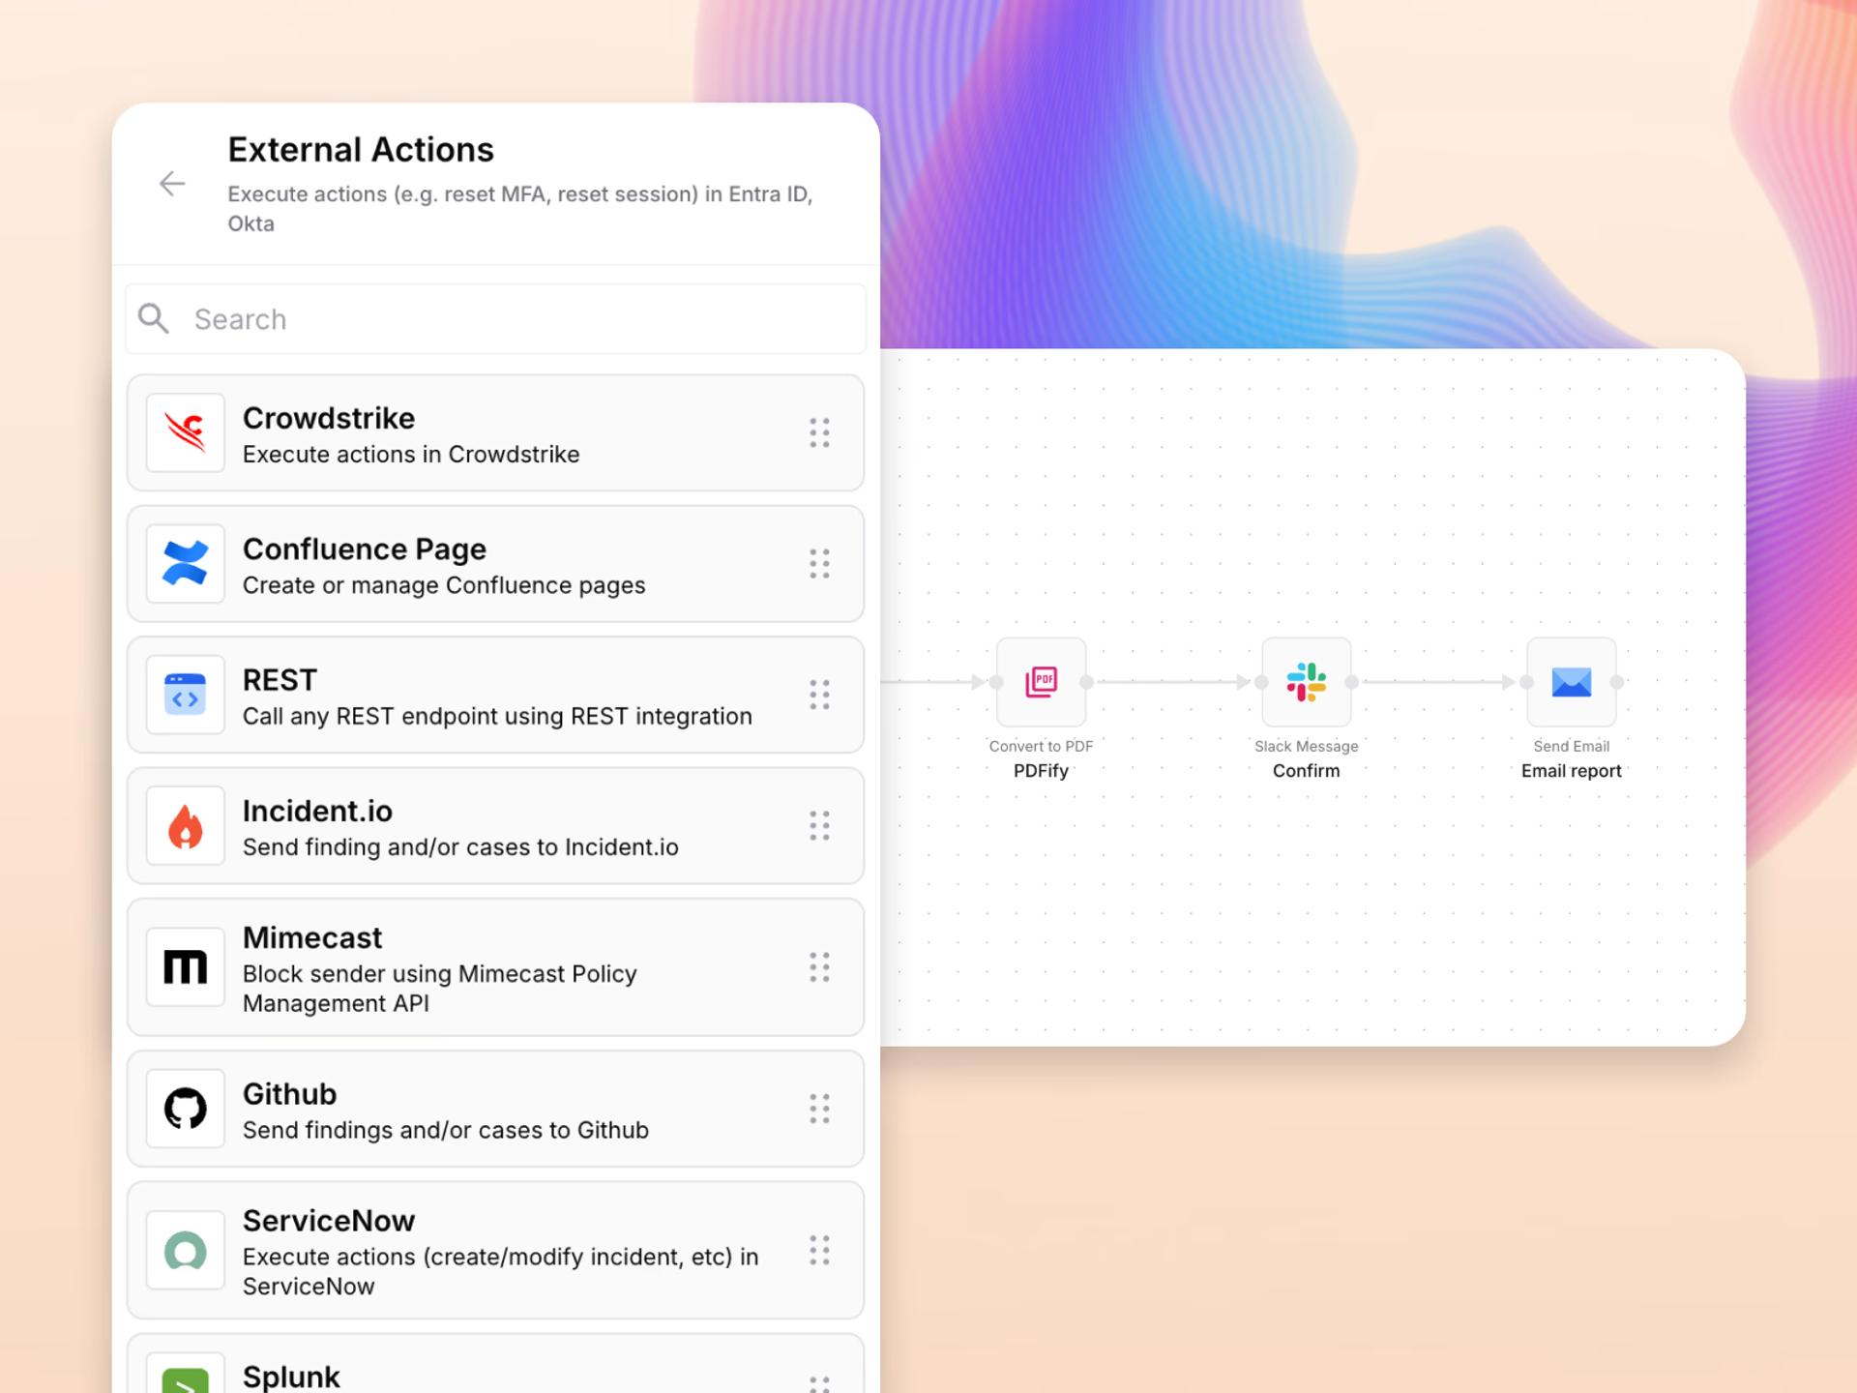Grab the drag handle on ServiceNow row
Screen dimensions: 1857x1393
point(819,1250)
